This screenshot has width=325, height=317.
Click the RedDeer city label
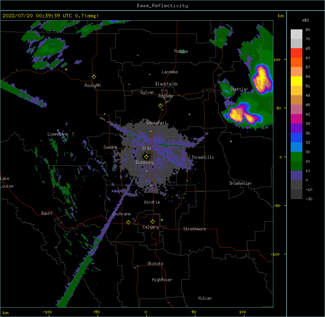click(166, 96)
